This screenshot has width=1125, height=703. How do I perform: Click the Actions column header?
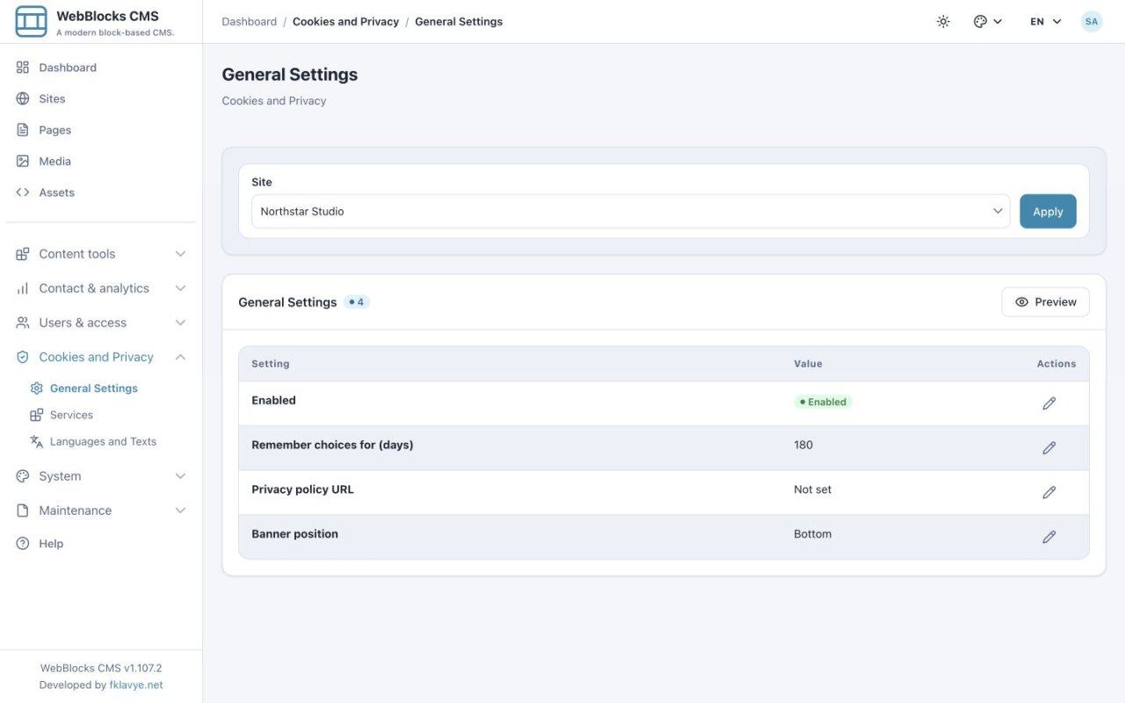(x=1056, y=364)
